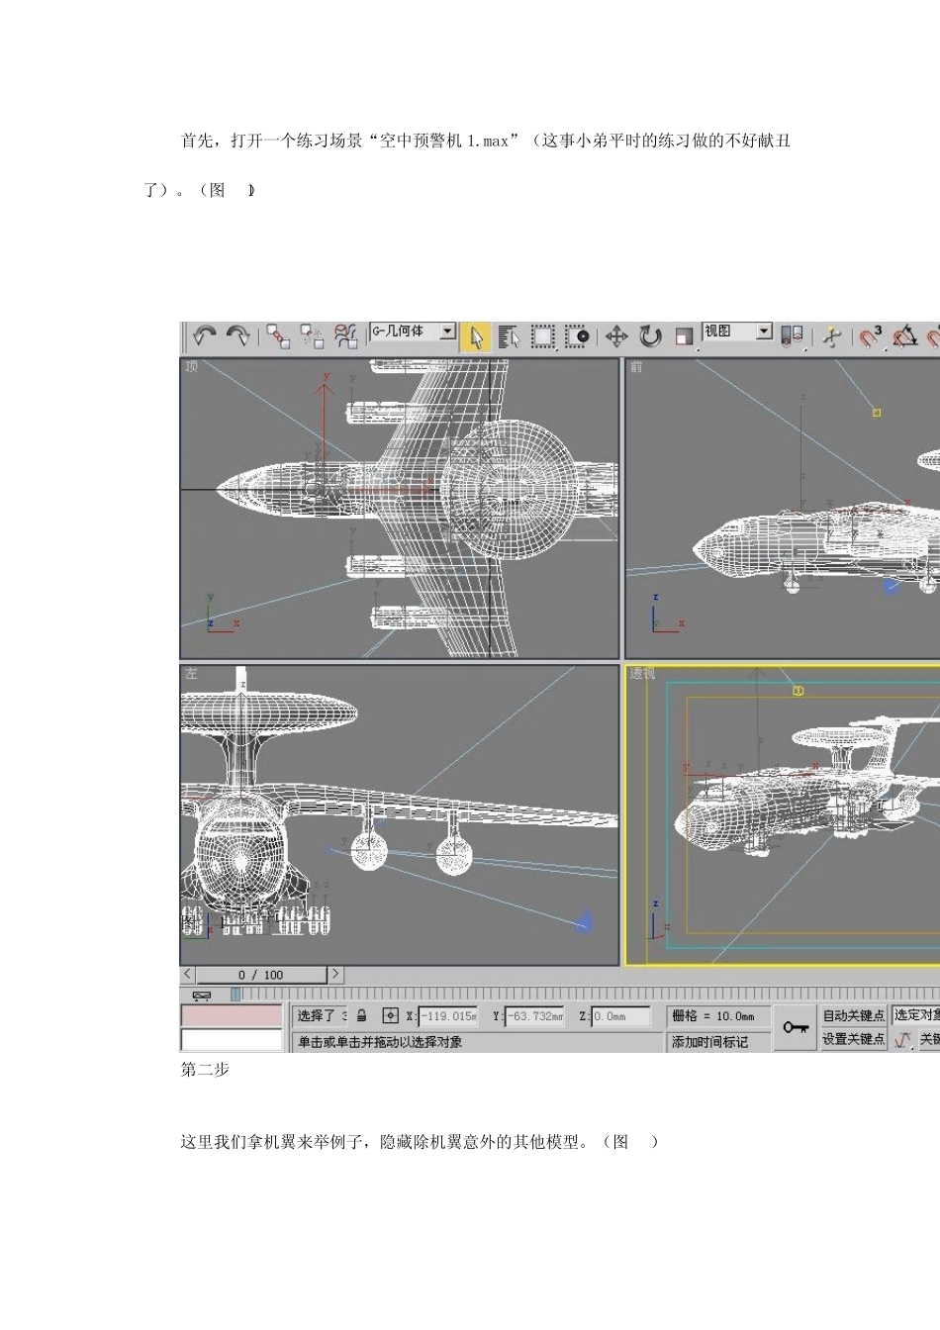Activate the Select and Rotate tool
940x1330 pixels.
650,336
